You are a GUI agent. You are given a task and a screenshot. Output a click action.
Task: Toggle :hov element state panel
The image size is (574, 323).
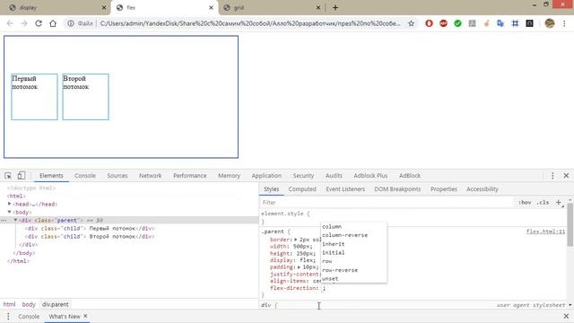(x=525, y=202)
